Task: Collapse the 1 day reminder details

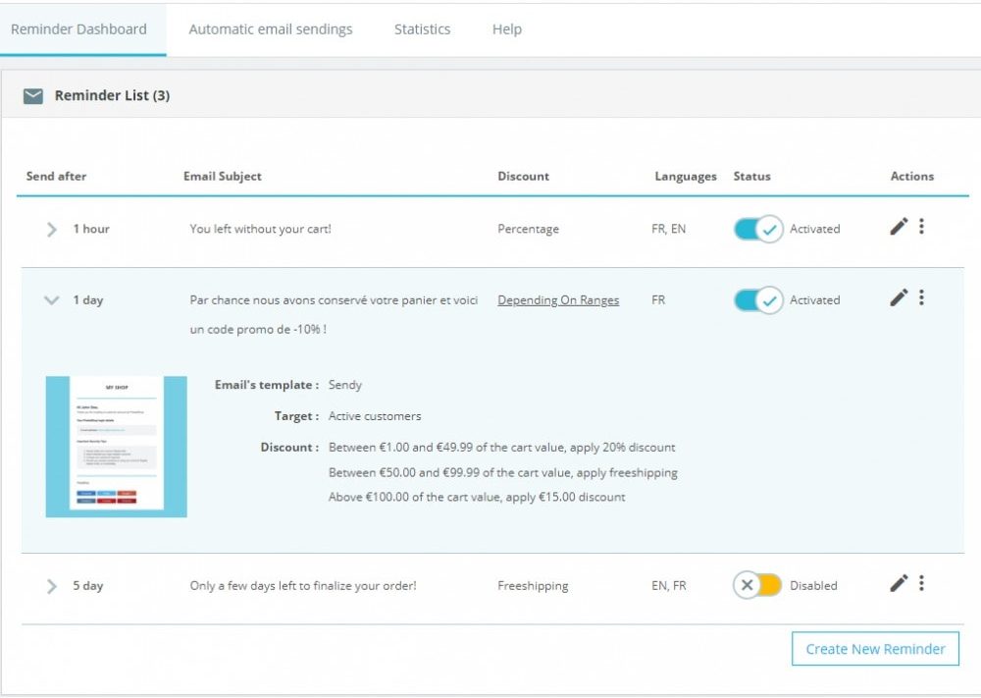Action: tap(52, 300)
